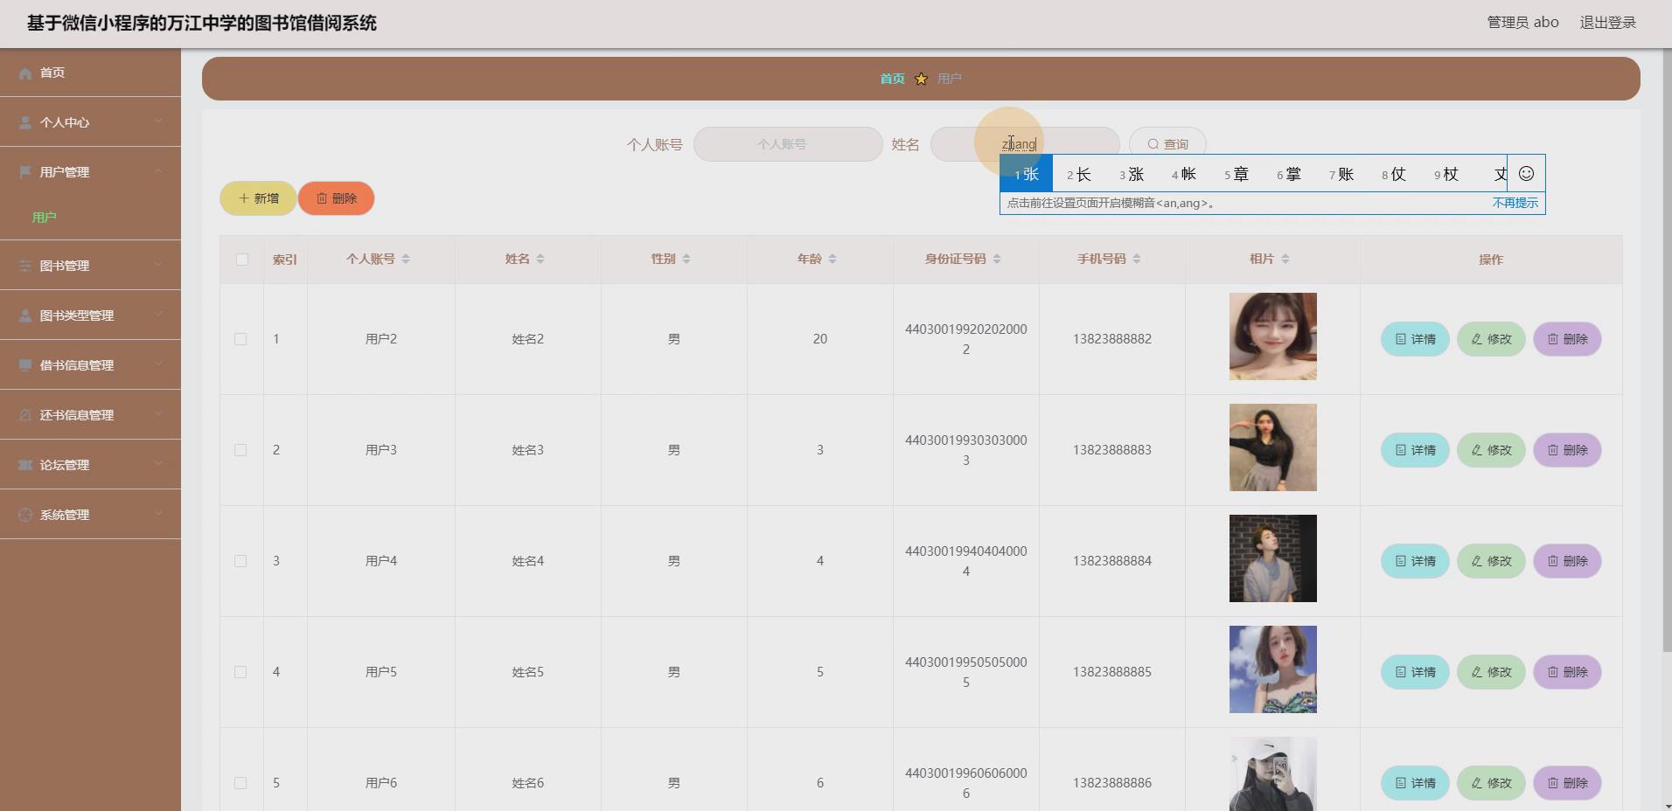Image resolution: width=1672 pixels, height=811 pixels.
Task: Toggle the select-all checkbox in the table header
Action: click(242, 260)
